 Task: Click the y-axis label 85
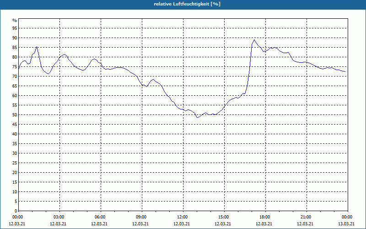point(15,48)
